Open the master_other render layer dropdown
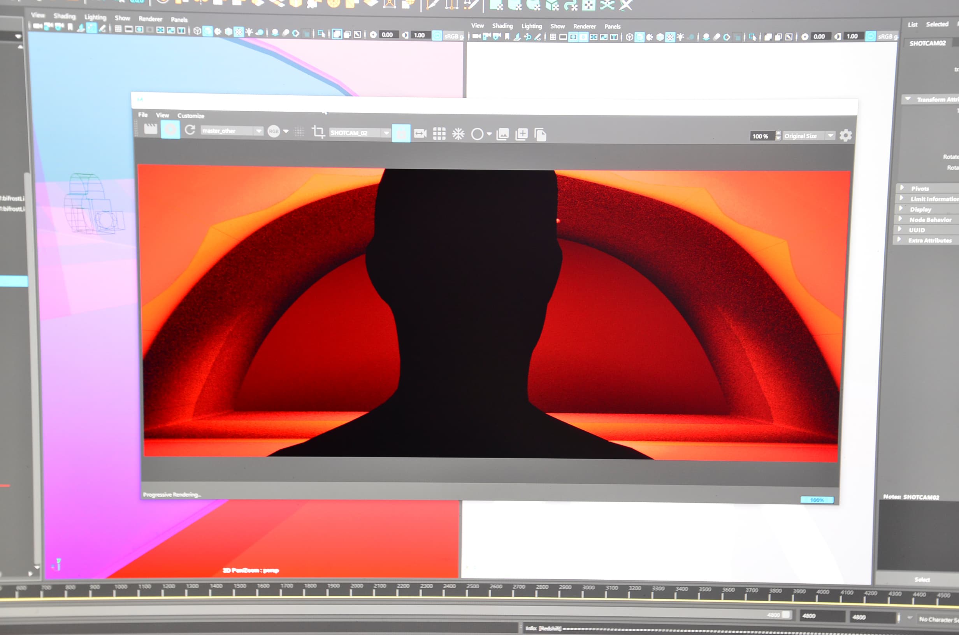 pyautogui.click(x=258, y=131)
